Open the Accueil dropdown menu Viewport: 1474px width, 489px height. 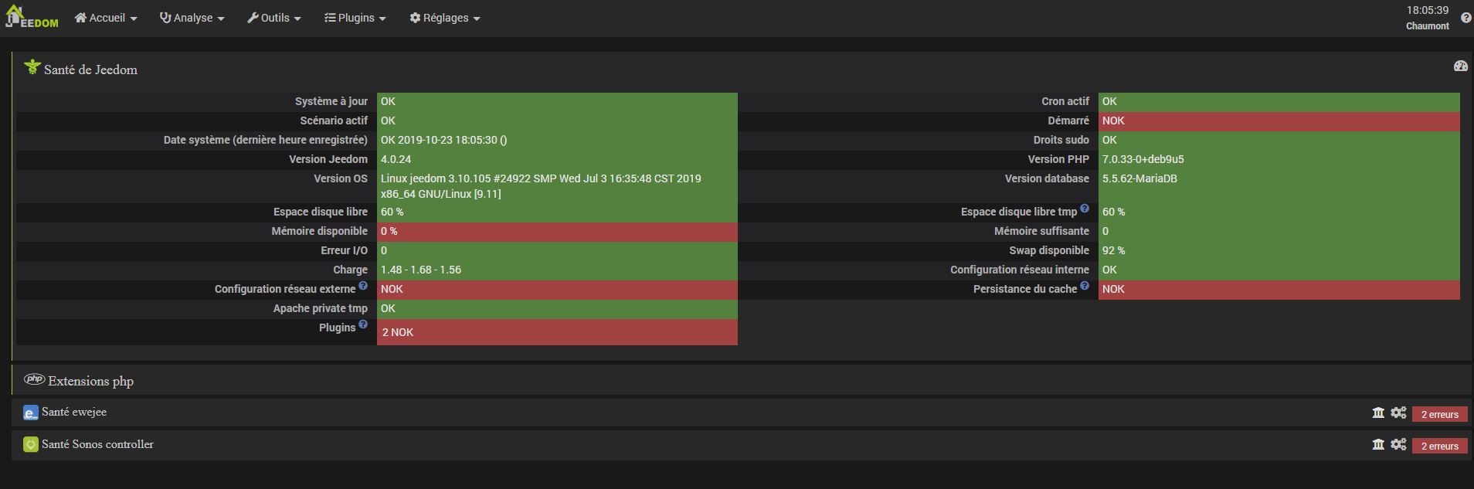[x=106, y=18]
